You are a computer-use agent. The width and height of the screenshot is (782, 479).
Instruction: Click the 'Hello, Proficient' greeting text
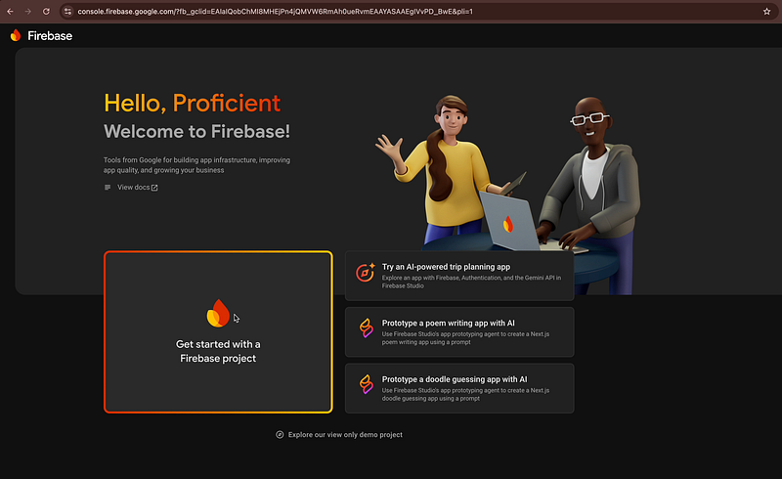coord(192,104)
